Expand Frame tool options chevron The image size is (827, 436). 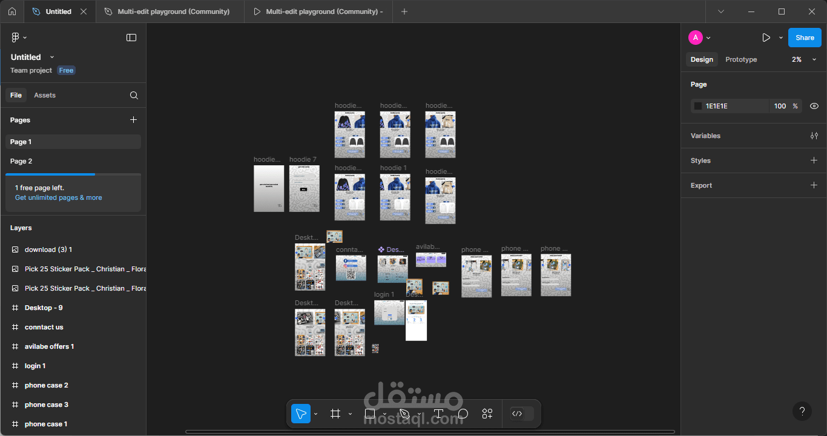tap(350, 414)
